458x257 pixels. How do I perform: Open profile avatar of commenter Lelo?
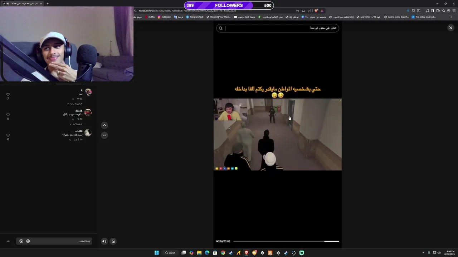point(88,133)
